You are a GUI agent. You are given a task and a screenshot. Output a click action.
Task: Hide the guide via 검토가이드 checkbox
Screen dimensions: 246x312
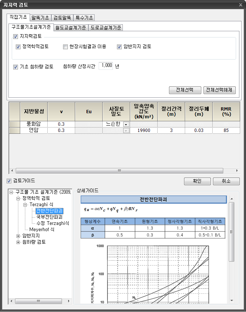pos(9,181)
